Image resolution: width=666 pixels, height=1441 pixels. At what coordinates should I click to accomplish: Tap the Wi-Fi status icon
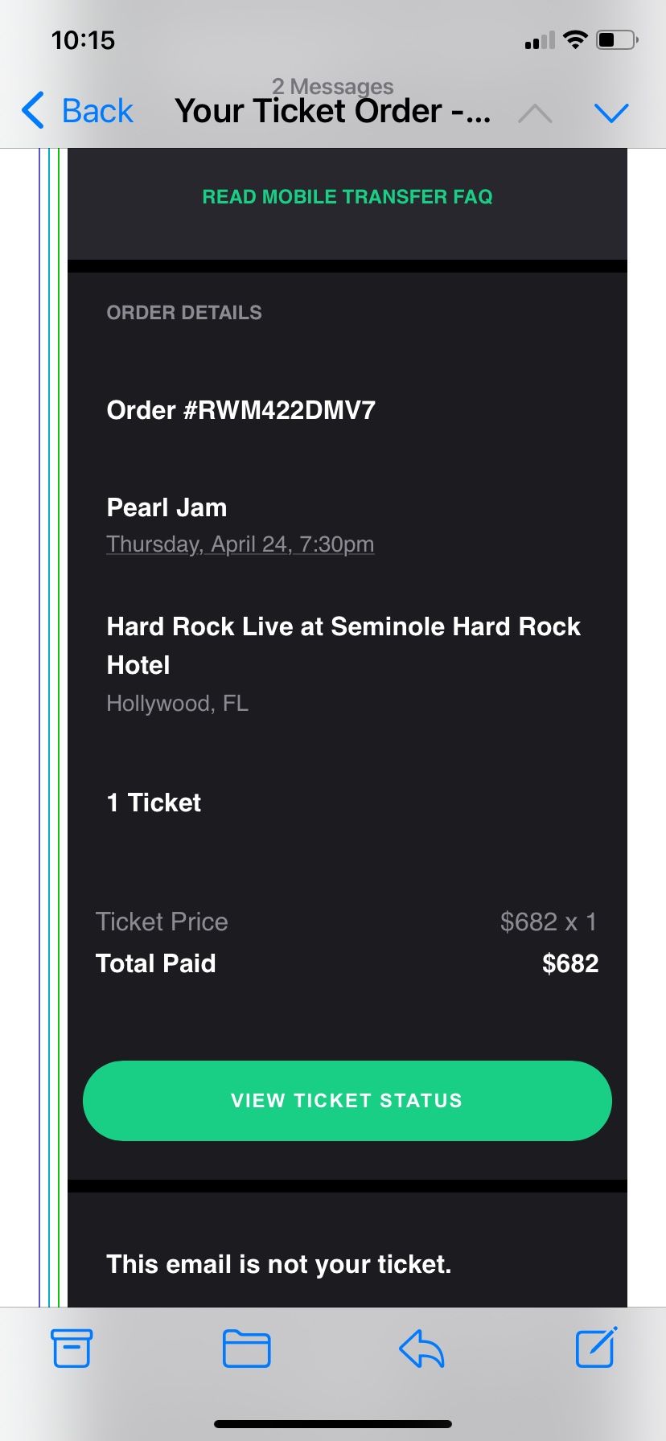coord(575,39)
